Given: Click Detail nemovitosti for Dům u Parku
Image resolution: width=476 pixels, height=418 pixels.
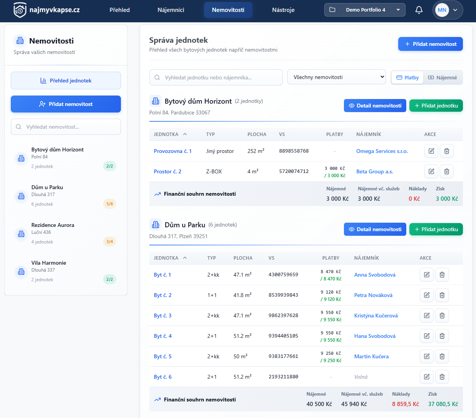Looking at the screenshot, I should pyautogui.click(x=375, y=229).
